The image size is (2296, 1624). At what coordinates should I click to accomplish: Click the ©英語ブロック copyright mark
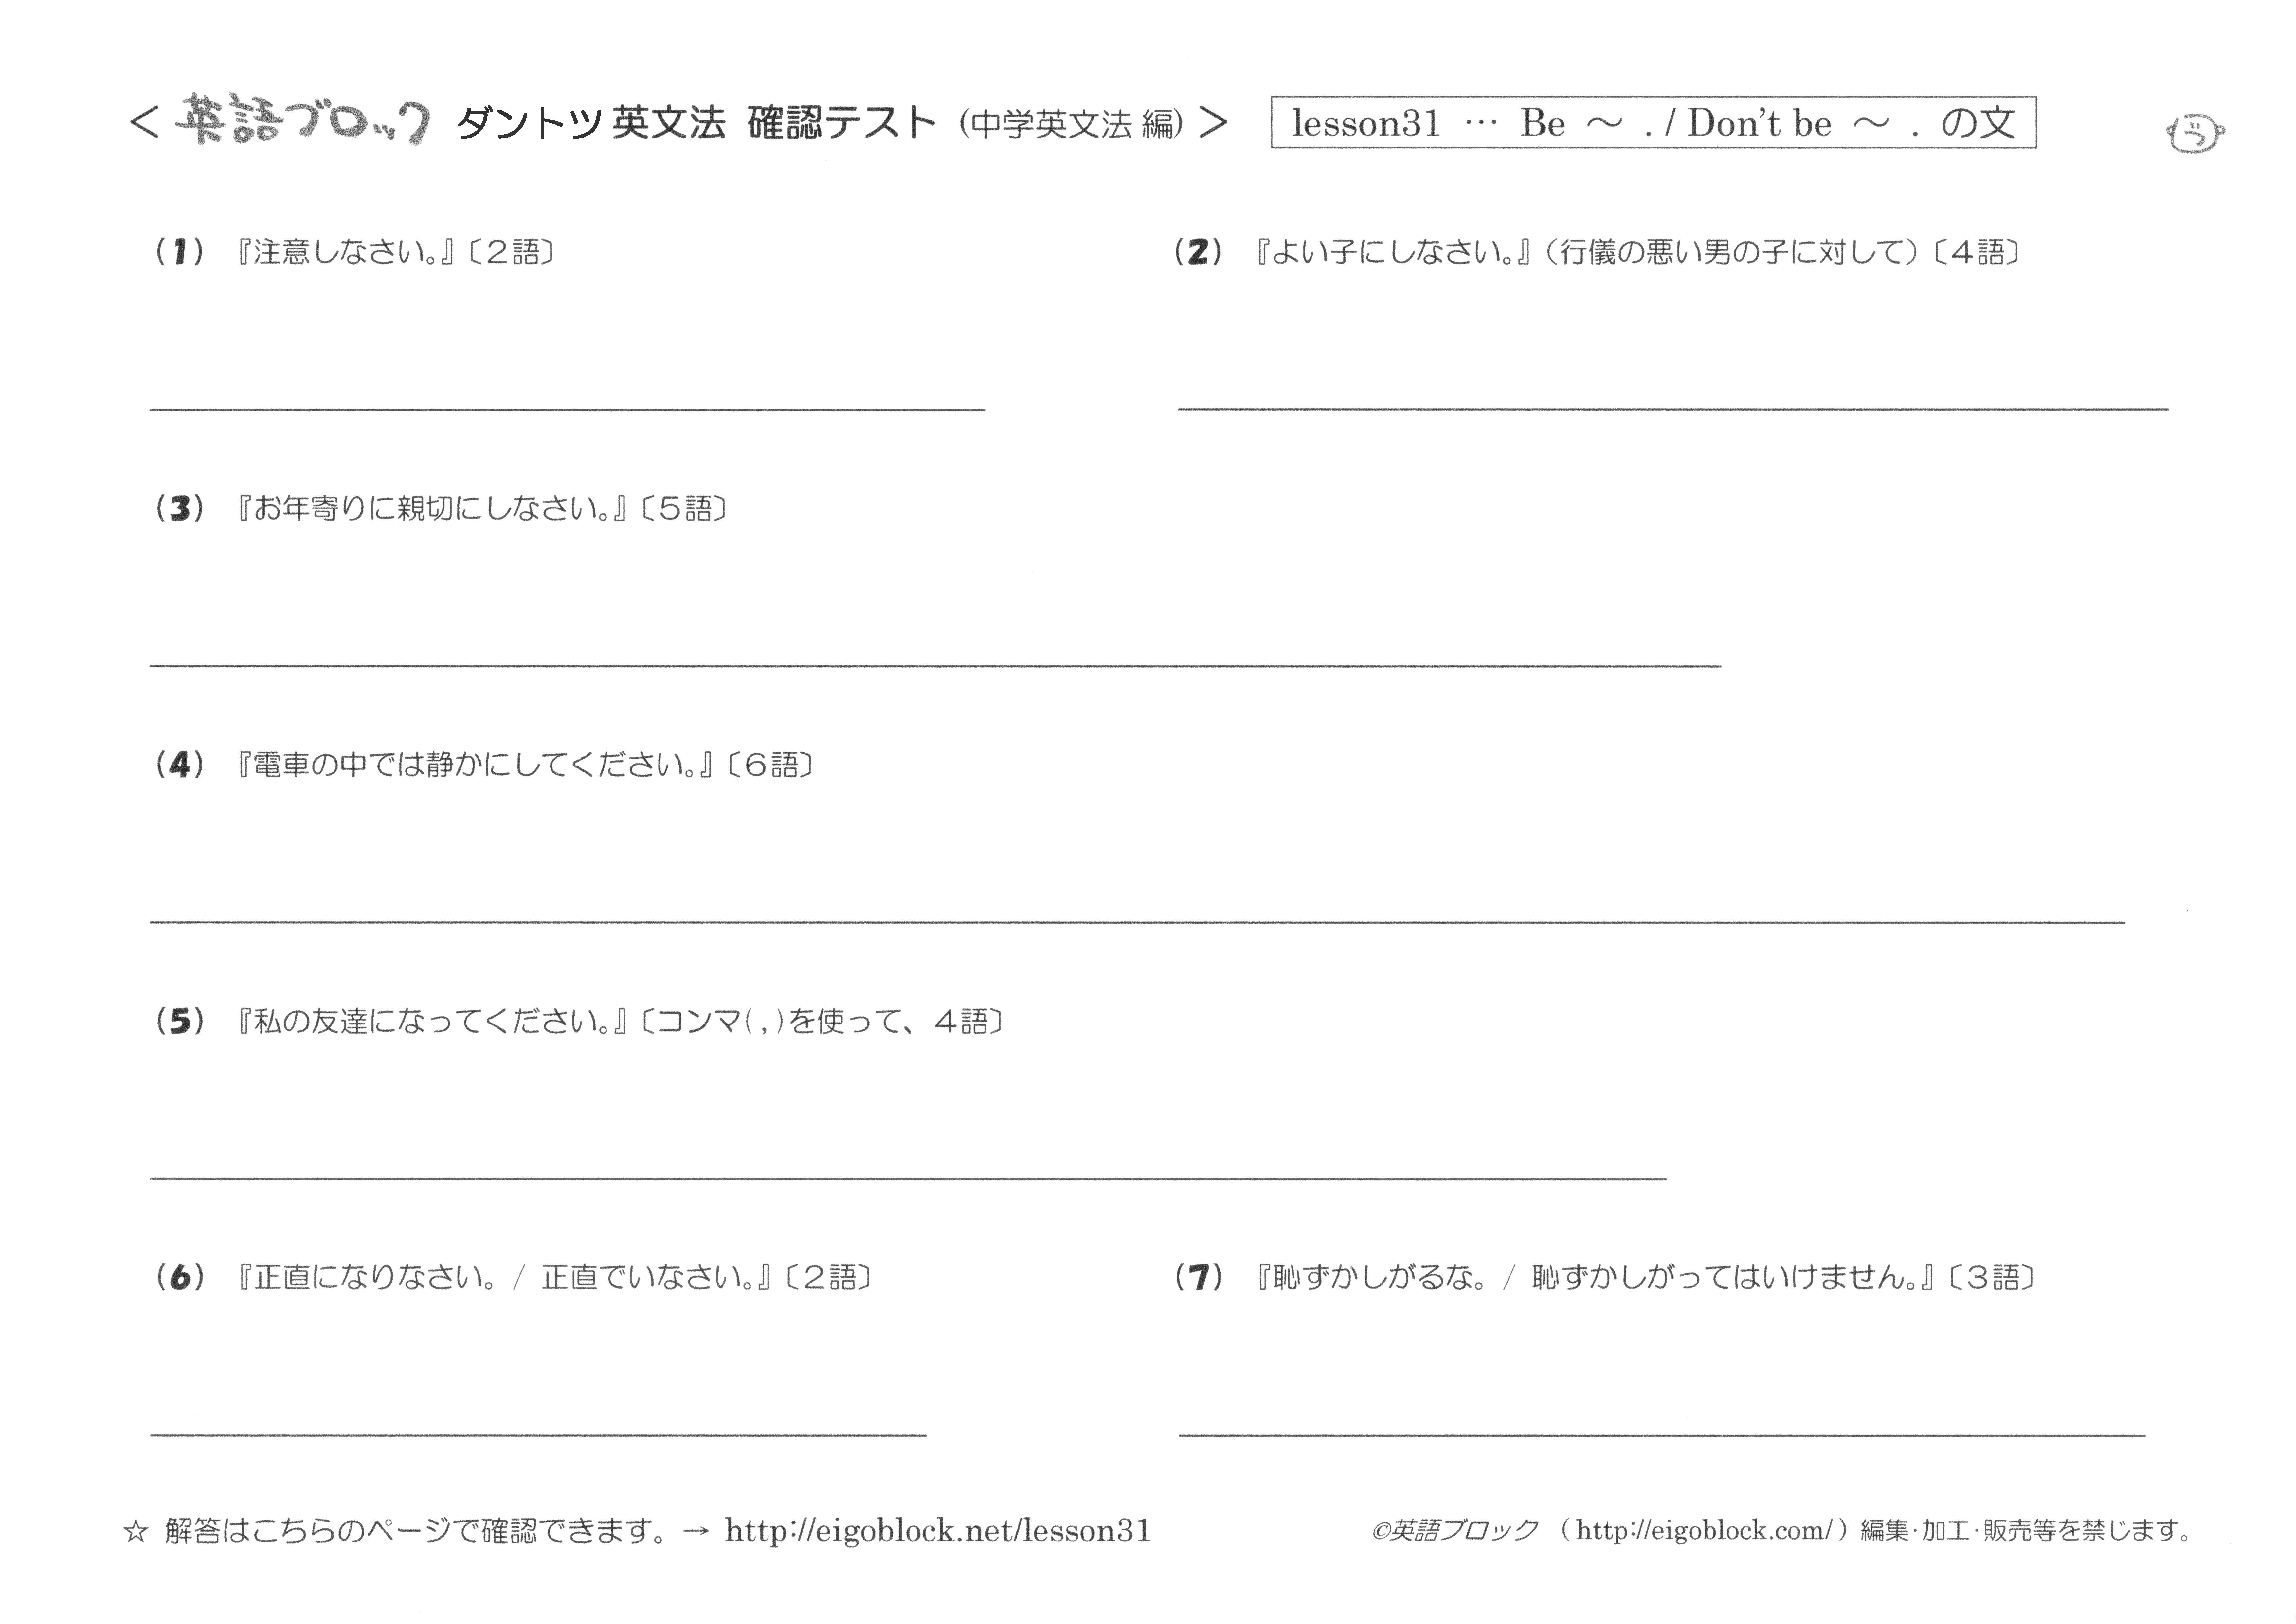[1455, 1530]
